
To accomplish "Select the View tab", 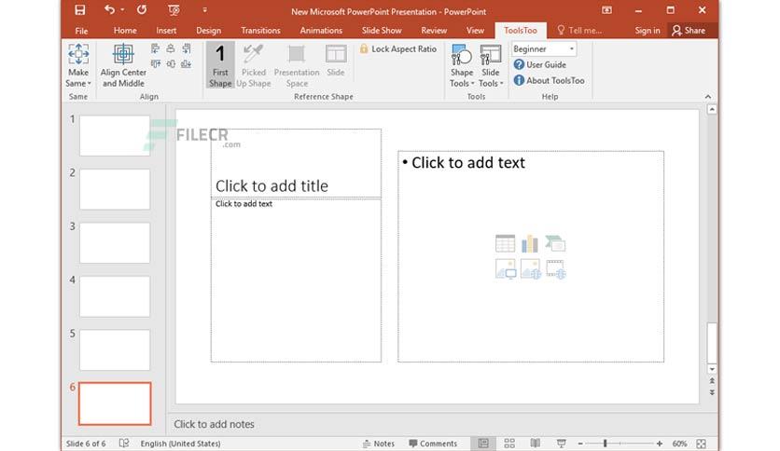I will 475,31.
